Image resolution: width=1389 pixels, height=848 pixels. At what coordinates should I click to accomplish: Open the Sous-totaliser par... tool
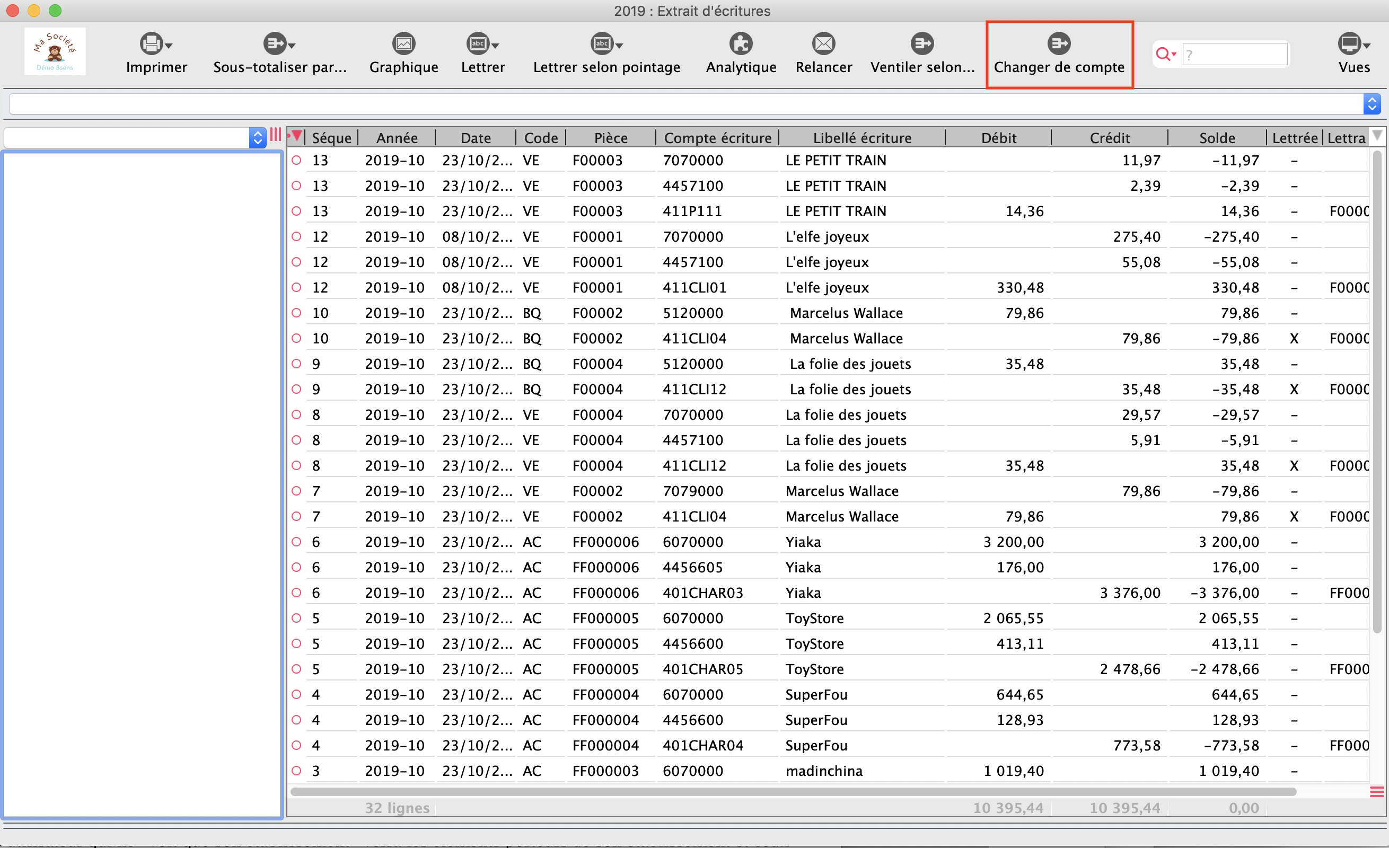click(x=275, y=43)
